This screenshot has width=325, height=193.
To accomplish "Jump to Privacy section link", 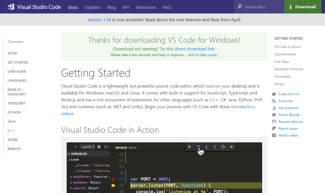I will (x=280, y=84).
